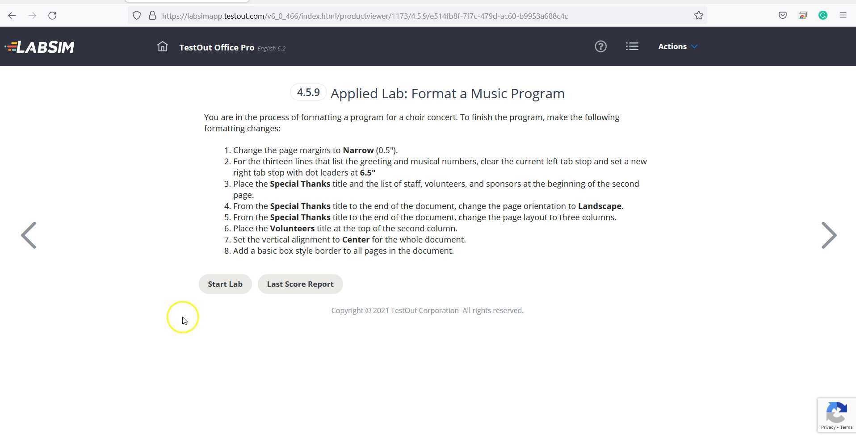Click the site security lock icon
Image resolution: width=856 pixels, height=435 pixels.
[x=152, y=15]
